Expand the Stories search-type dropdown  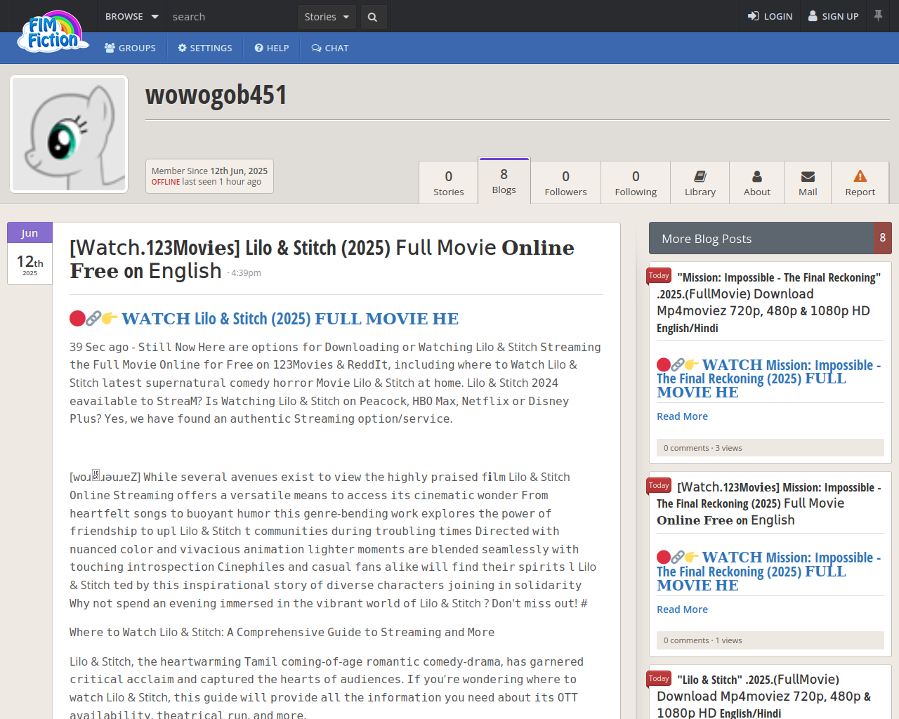click(327, 16)
